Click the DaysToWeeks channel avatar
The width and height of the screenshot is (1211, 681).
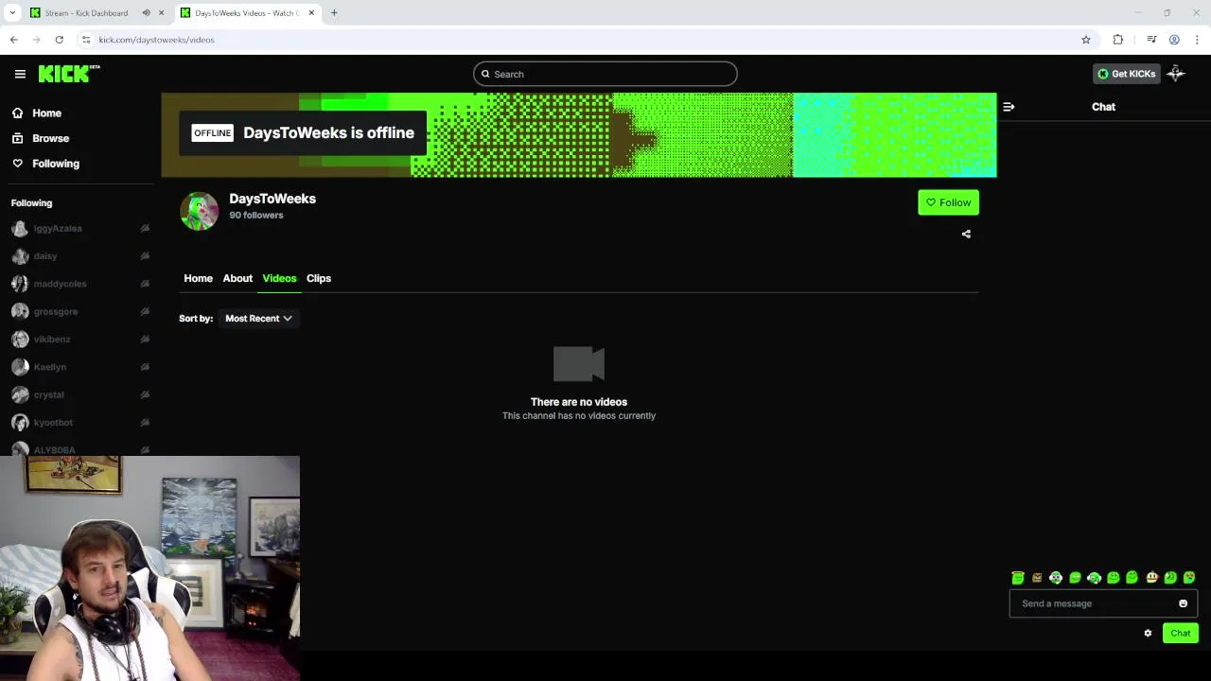(x=199, y=211)
